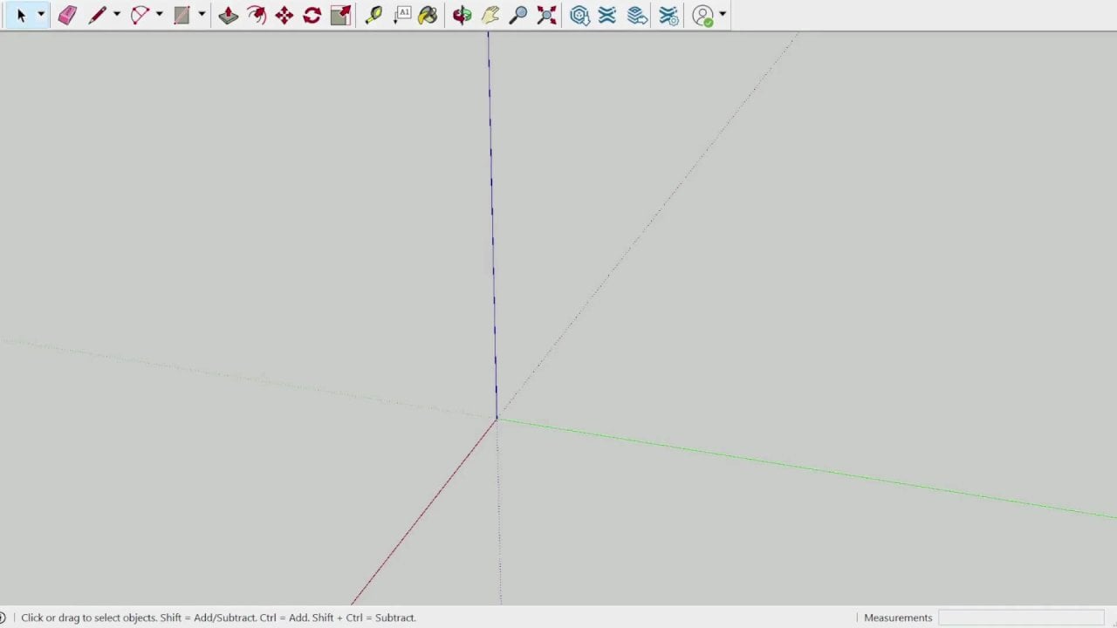Select the Text label tool
Viewport: 1117px width, 628px height.
[x=402, y=15]
